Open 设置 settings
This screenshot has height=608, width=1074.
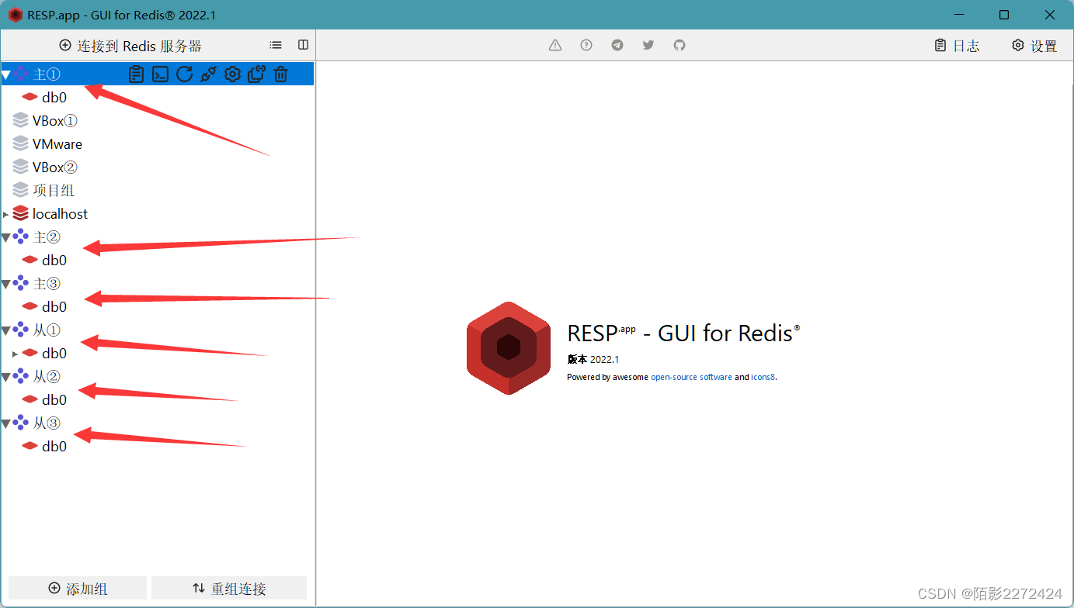(x=1034, y=46)
